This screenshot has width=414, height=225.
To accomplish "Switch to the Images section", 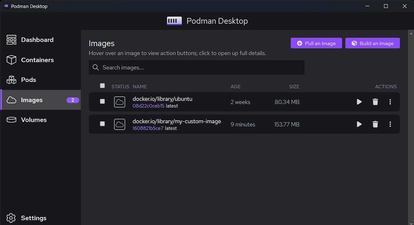I will point(32,100).
